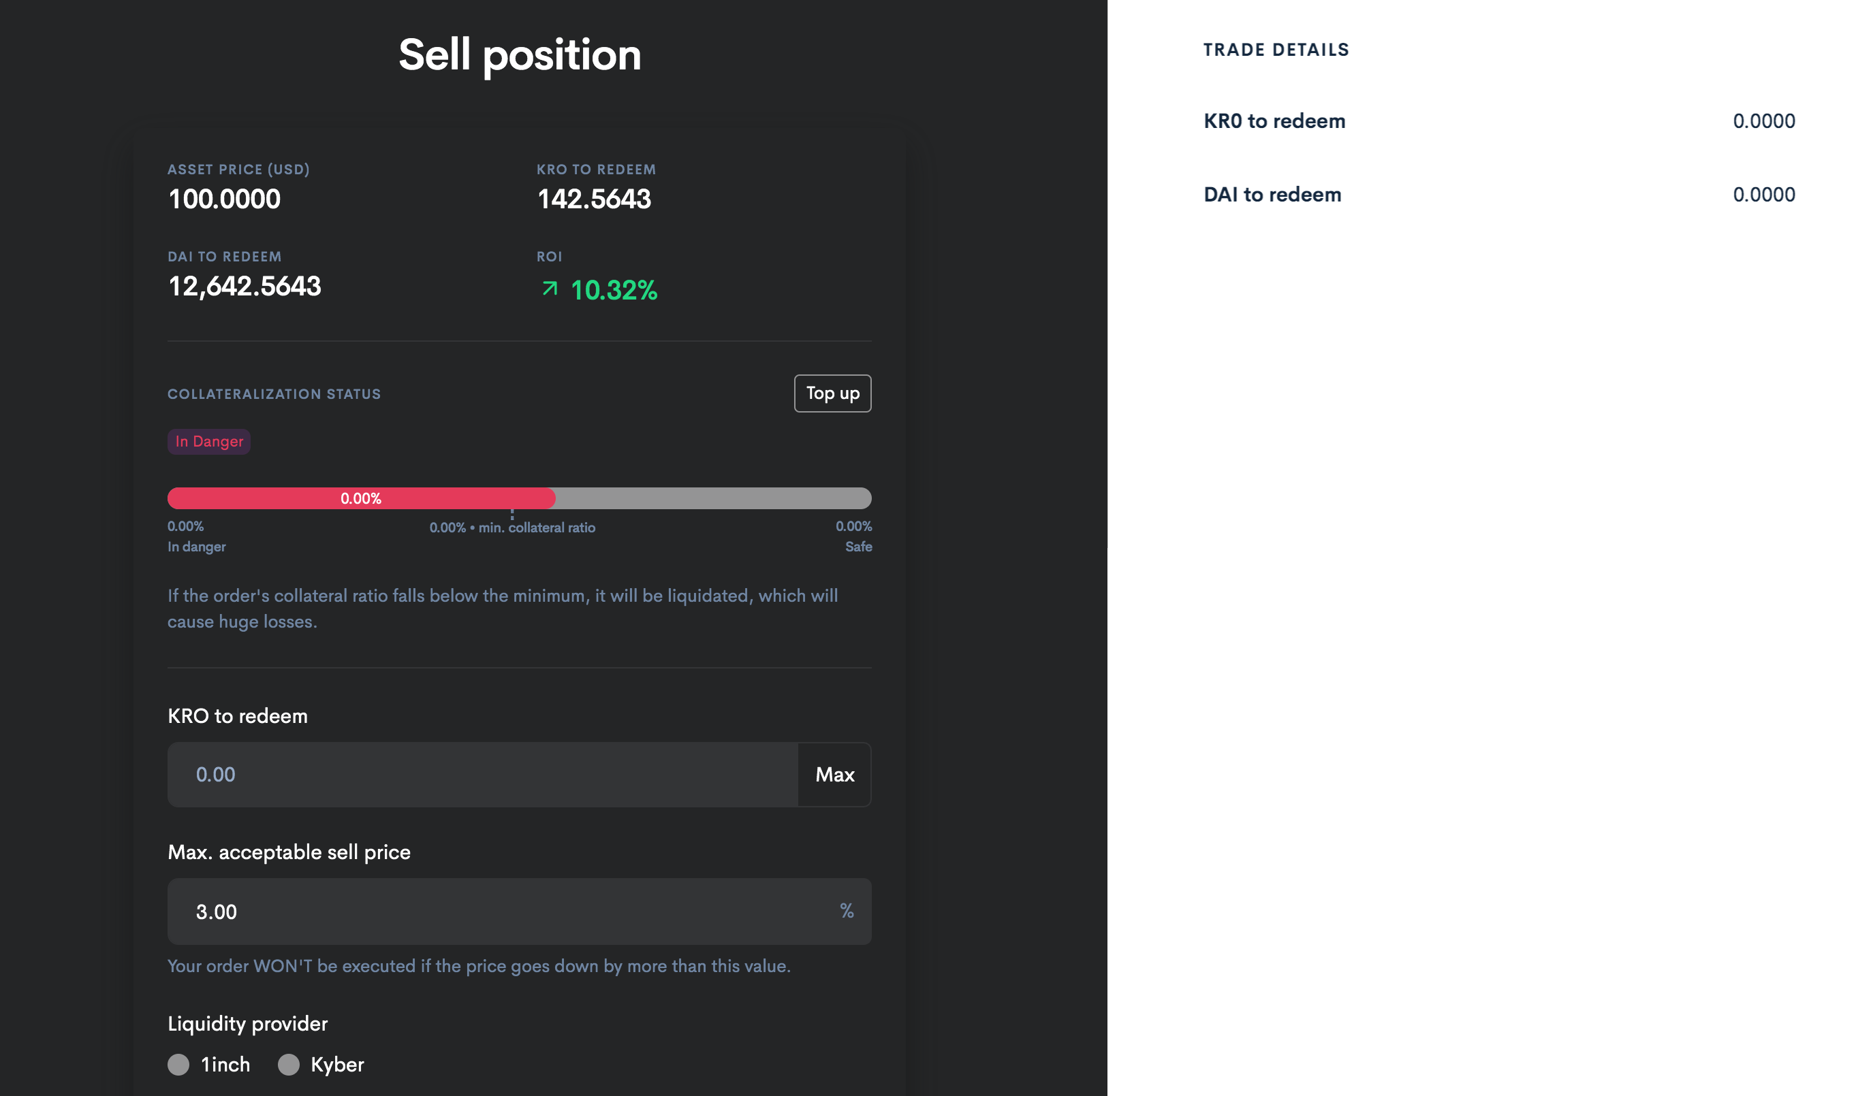Click the Top up button
Image resolution: width=1873 pixels, height=1096 pixels.
click(832, 393)
